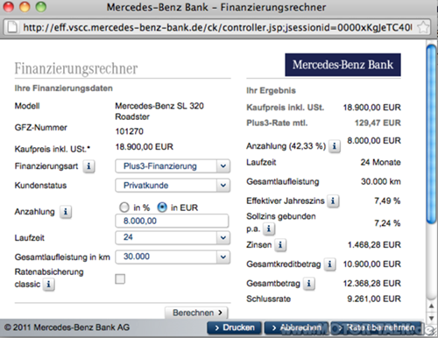Viewport: 438px width, 338px height.
Task: Show info for Sollzins gebunden p.a.
Action: 269,229
